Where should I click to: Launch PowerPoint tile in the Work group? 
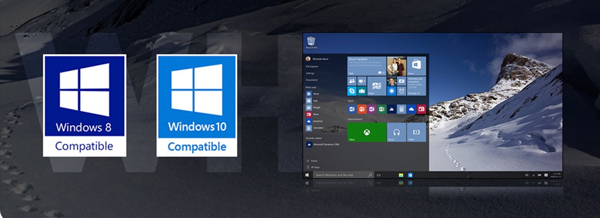362,109
